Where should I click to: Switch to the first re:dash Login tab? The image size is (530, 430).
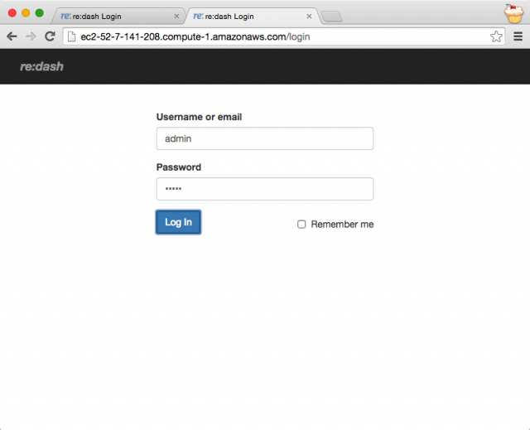[x=118, y=17]
